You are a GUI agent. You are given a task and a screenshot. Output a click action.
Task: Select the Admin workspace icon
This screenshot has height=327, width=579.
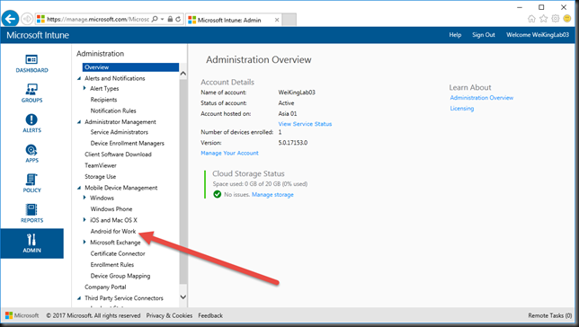click(x=31, y=243)
